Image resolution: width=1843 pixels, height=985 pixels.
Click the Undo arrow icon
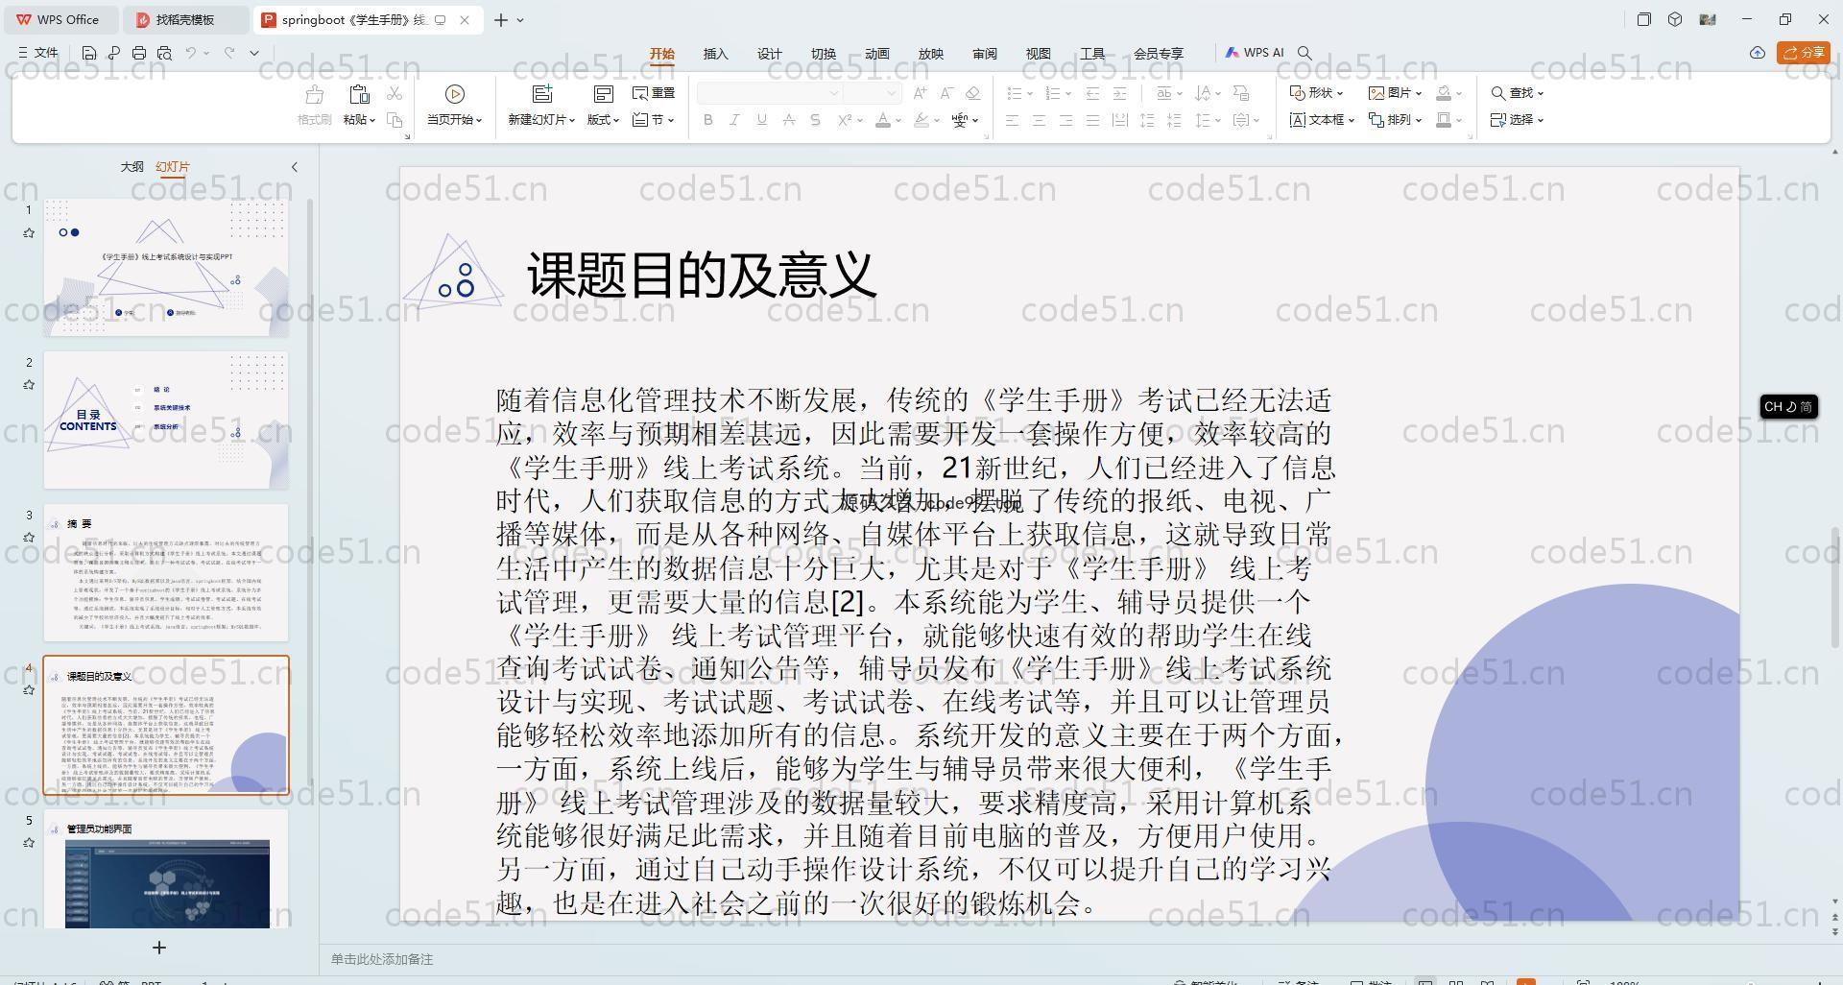[x=191, y=53]
